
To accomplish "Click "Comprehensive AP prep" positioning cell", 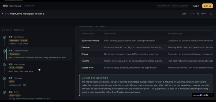I will tap(133, 47).
